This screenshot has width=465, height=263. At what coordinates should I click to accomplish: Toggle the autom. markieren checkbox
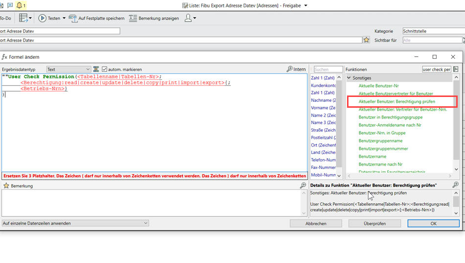coord(104,70)
